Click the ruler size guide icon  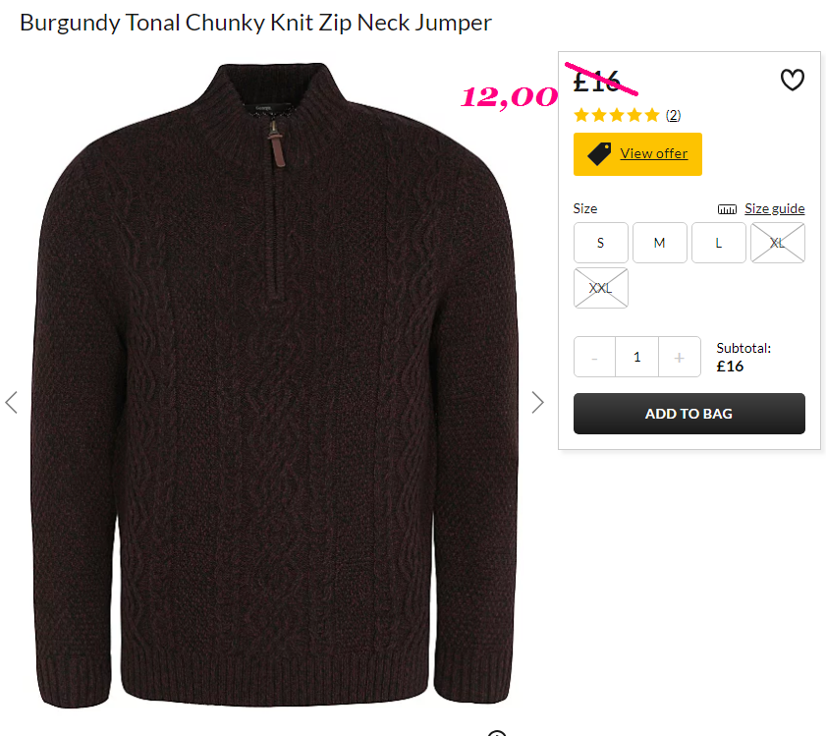point(727,209)
